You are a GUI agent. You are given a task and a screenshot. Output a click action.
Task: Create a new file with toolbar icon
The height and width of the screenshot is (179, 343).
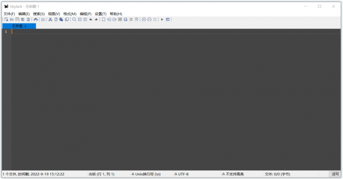(x=6, y=20)
